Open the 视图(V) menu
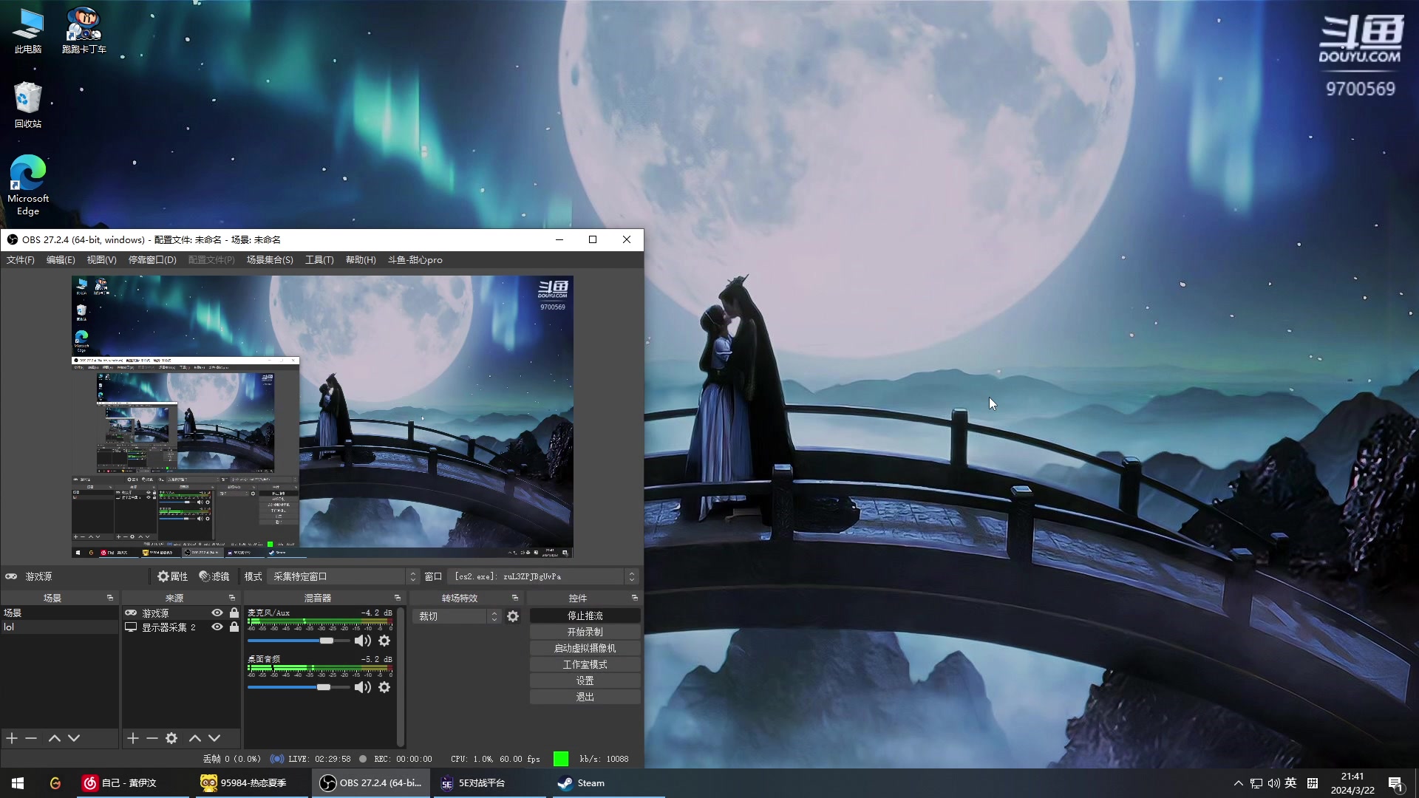This screenshot has width=1419, height=798. pyautogui.click(x=101, y=260)
